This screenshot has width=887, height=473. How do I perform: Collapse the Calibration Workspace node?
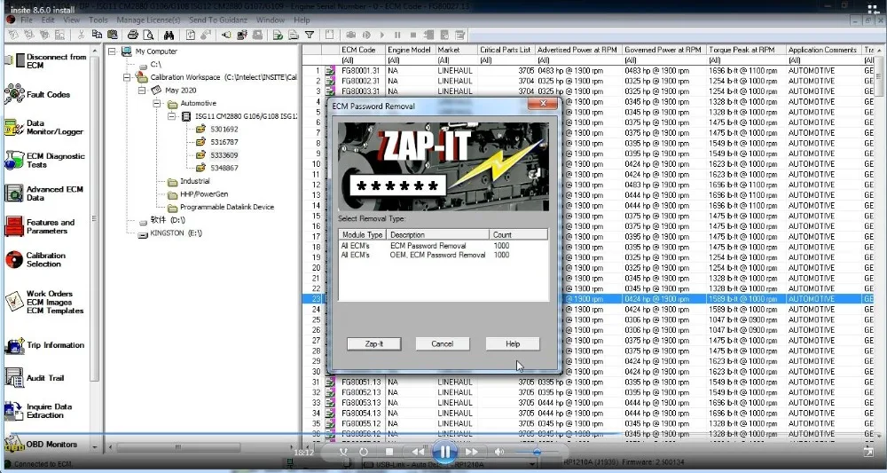127,77
